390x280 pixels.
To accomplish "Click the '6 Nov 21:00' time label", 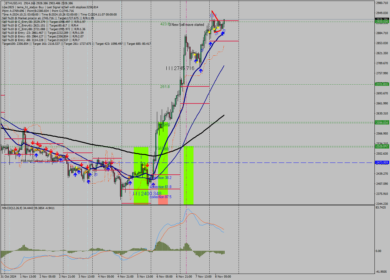I will click(x=184, y=277).
